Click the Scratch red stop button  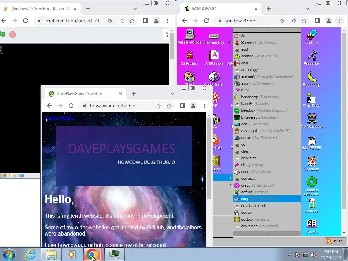(x=13, y=35)
